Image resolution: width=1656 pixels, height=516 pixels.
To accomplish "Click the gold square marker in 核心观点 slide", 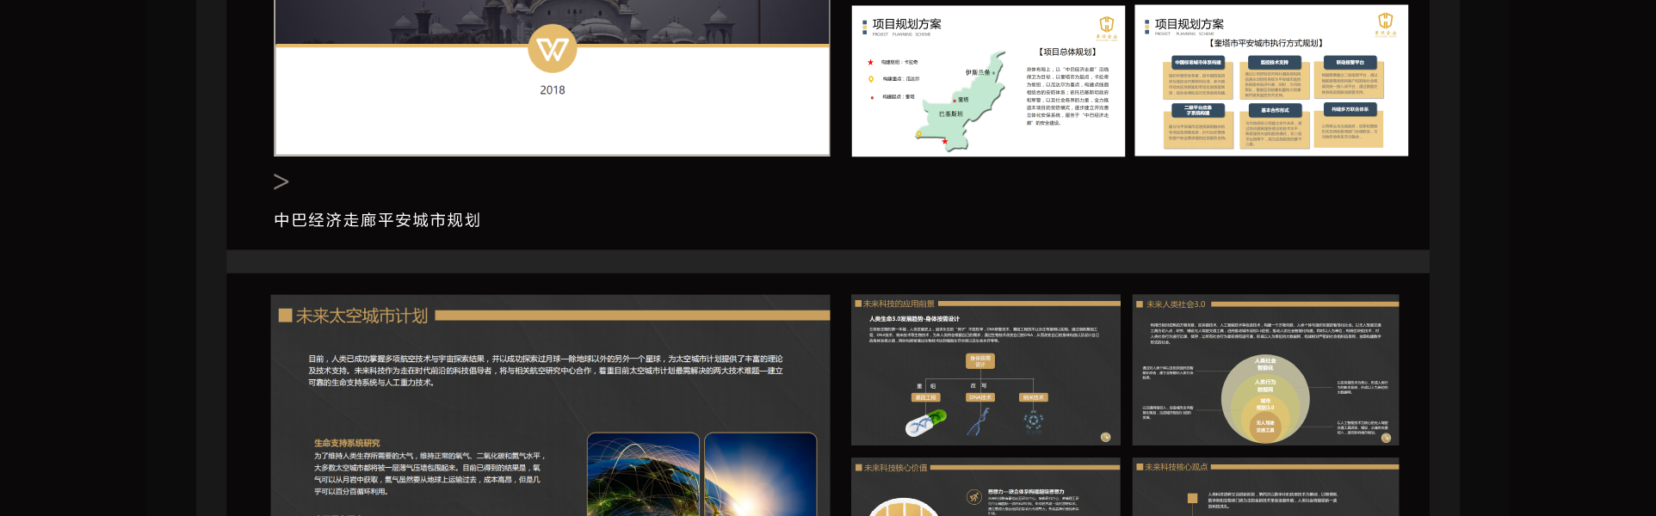I will point(1192,498).
